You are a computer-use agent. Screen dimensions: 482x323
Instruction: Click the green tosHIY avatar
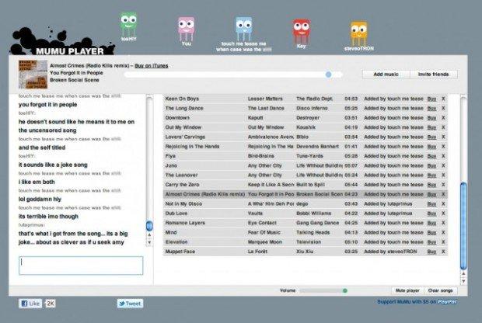point(128,25)
